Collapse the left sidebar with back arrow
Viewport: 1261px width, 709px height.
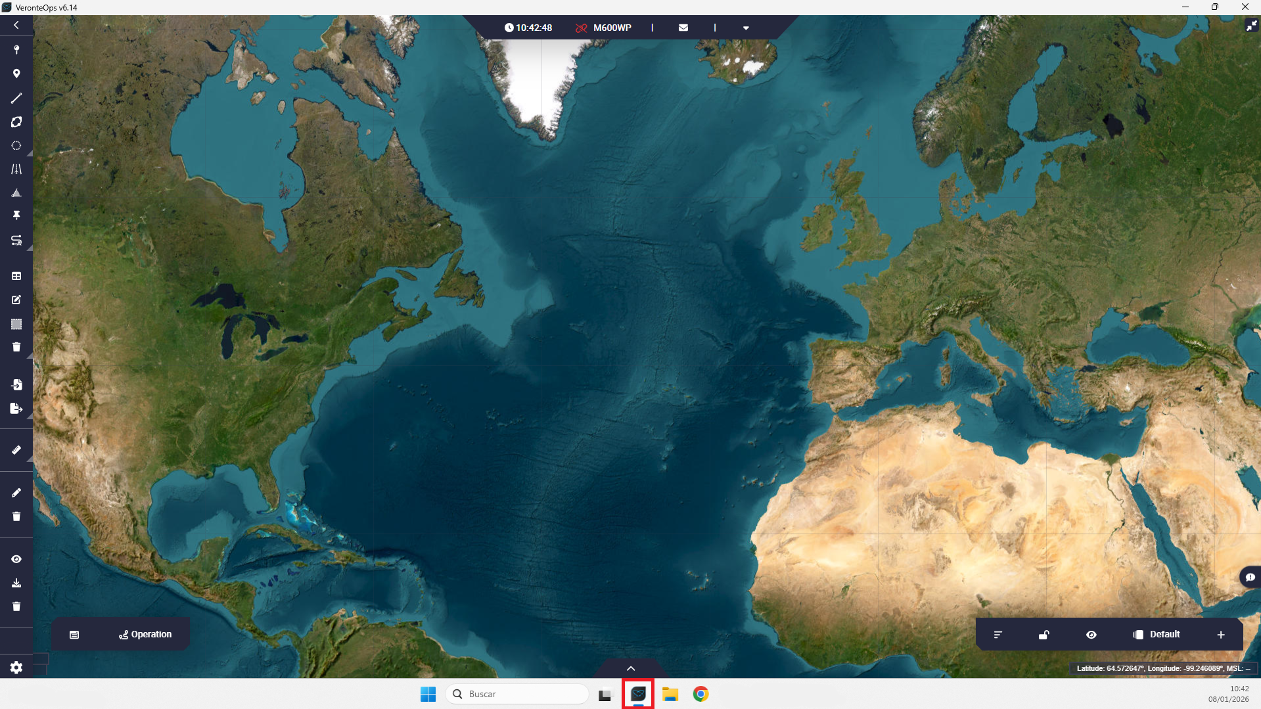[16, 25]
